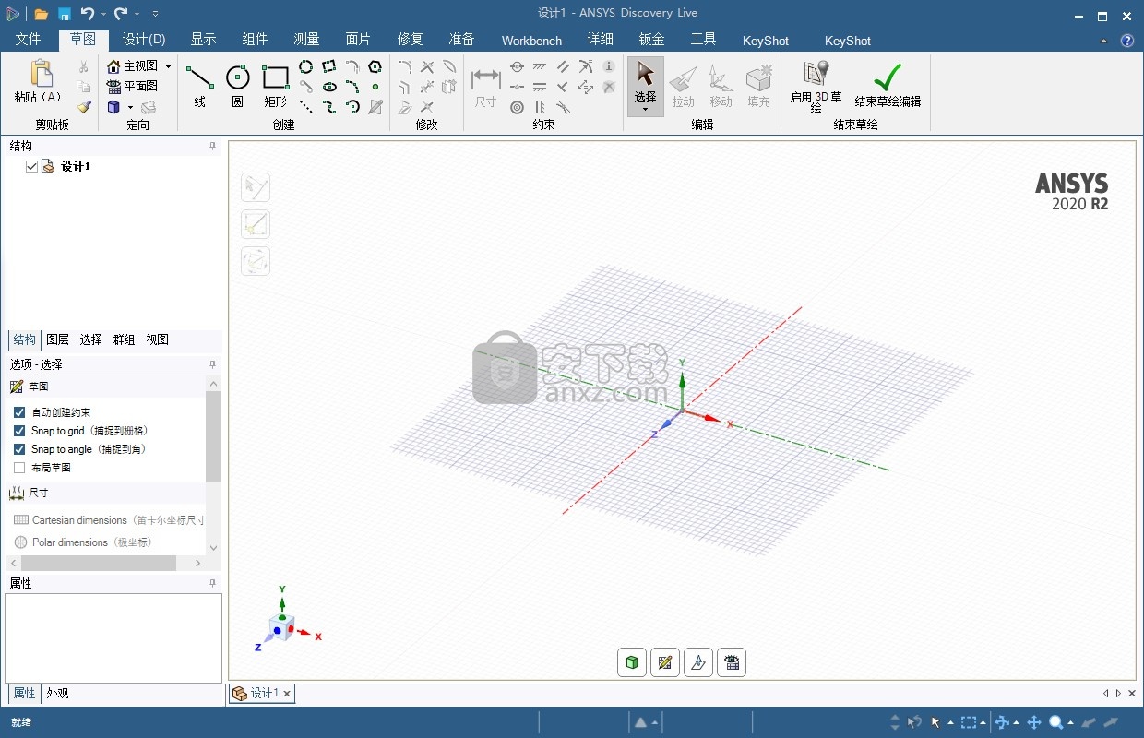This screenshot has height=738, width=1144.
Task: Click the Move (移动) tool
Action: point(721,86)
